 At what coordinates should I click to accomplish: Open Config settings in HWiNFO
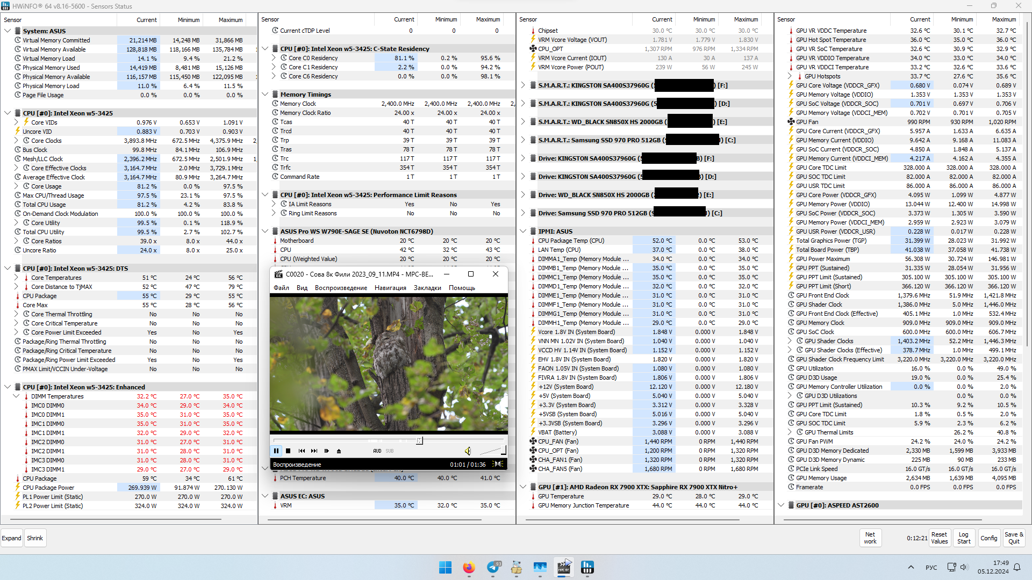coord(988,538)
